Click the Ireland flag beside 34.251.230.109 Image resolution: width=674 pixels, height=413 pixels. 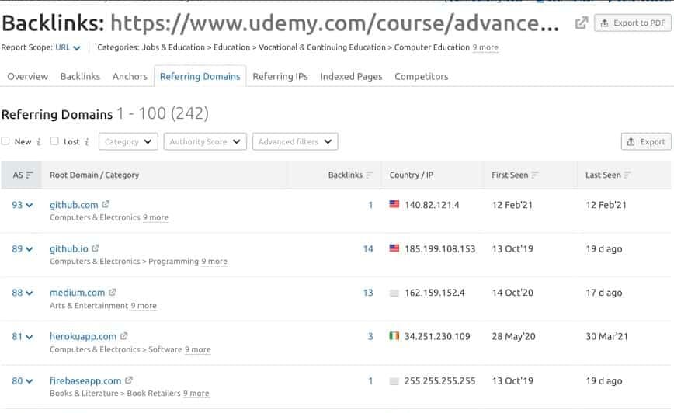tap(394, 335)
